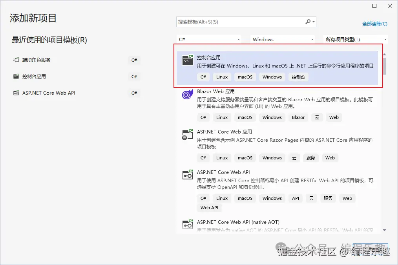Click the Web tag on ASP.NET Core Web API

tap(347, 198)
